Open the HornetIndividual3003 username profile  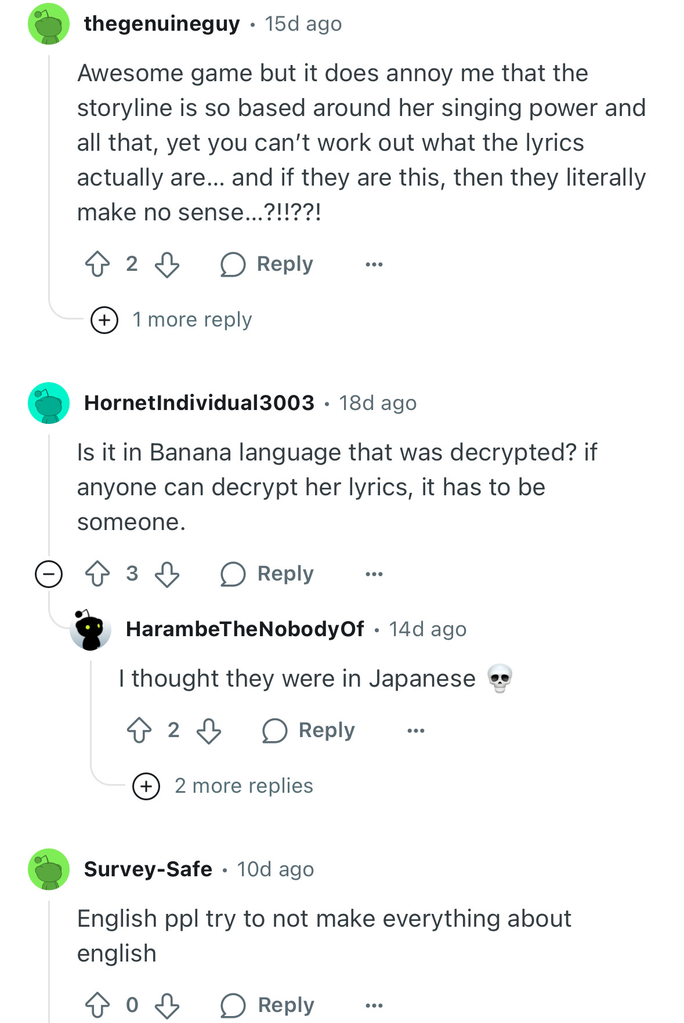click(199, 403)
